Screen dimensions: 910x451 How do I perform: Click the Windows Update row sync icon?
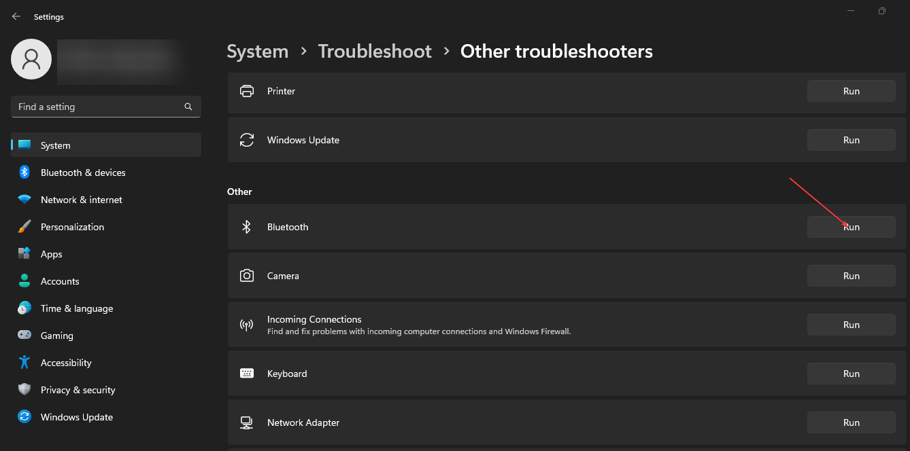(x=247, y=140)
